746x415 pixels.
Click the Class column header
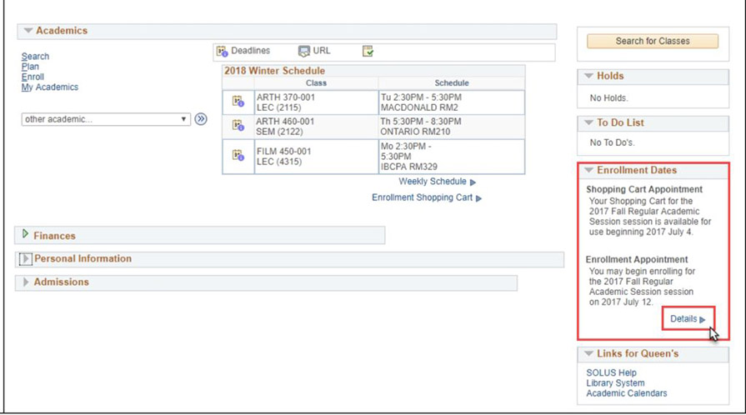pos(316,82)
